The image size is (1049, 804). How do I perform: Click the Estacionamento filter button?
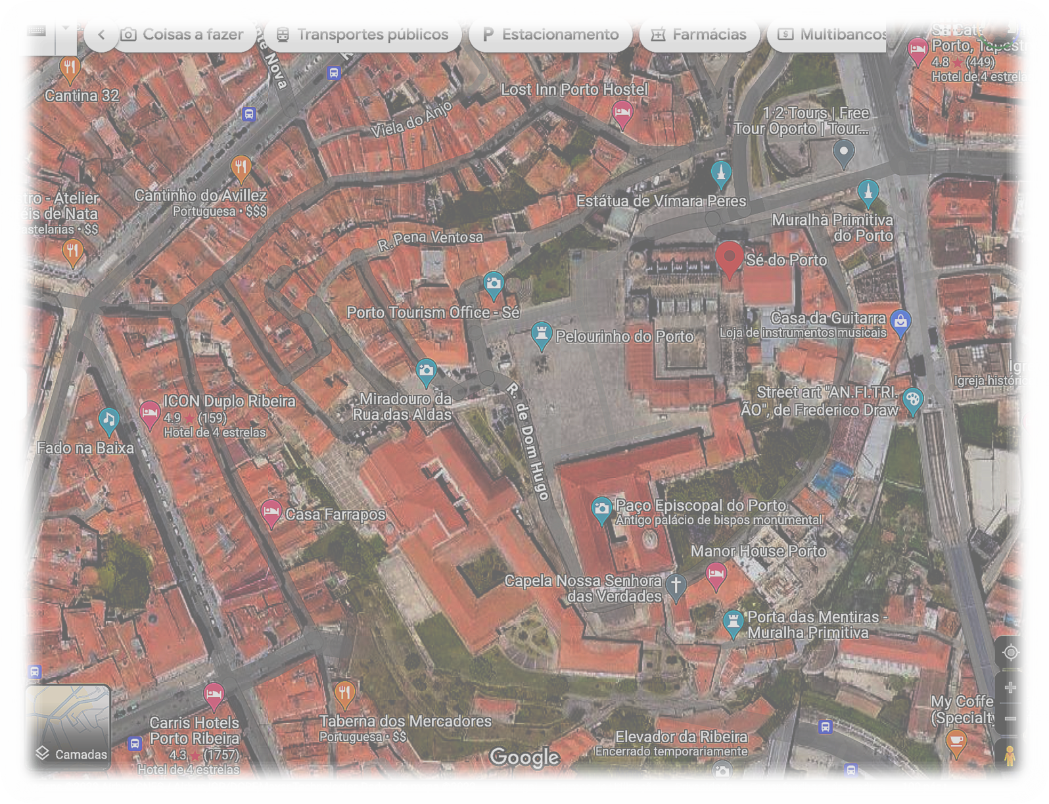(x=551, y=35)
